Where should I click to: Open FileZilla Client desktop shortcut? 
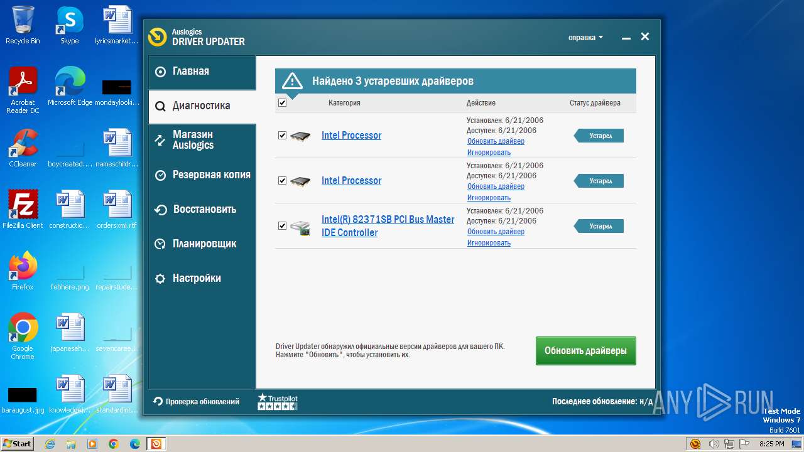(23, 210)
